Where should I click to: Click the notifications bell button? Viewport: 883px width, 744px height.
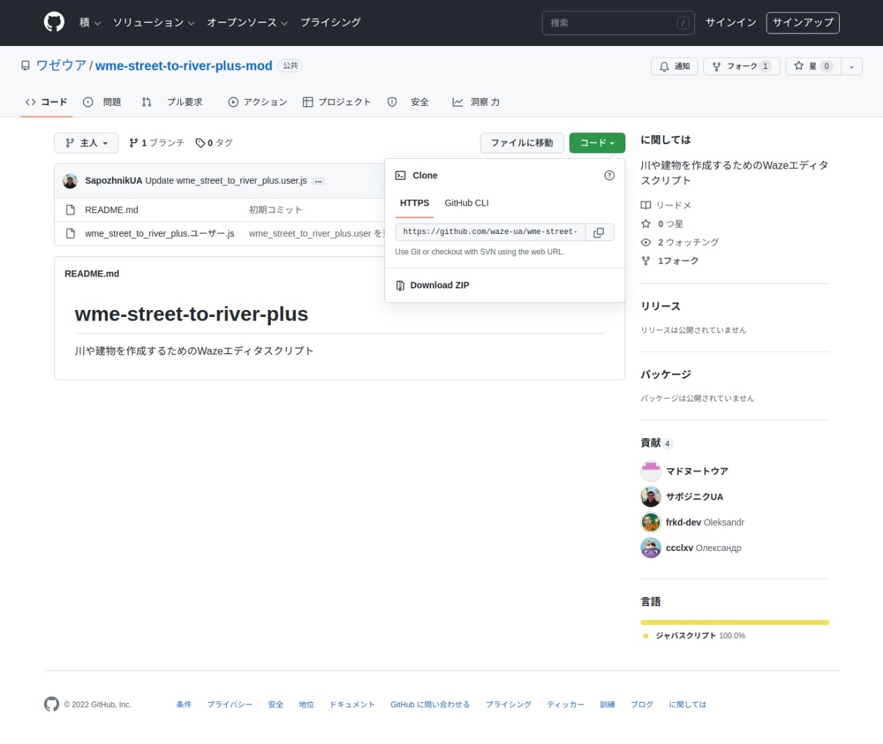674,66
